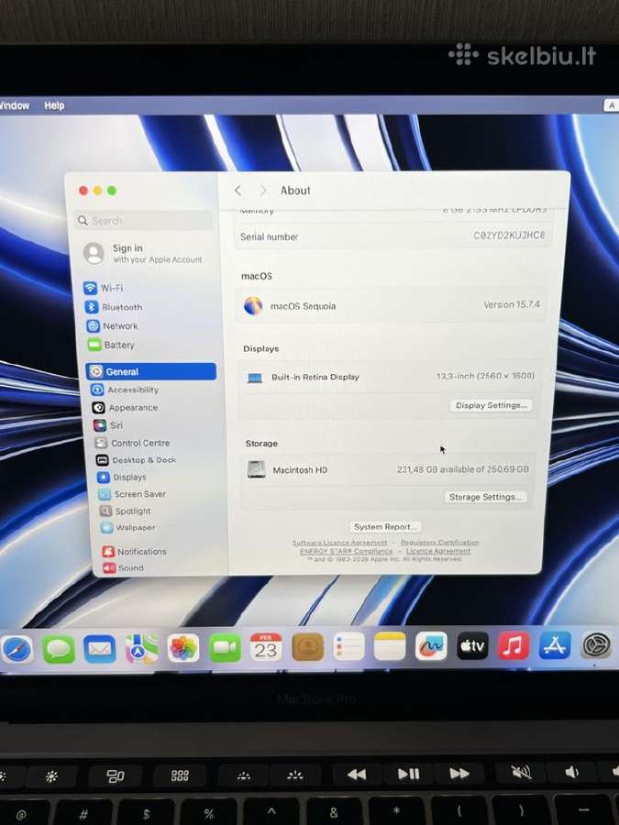This screenshot has width=619, height=825.
Task: Open Freeform in the Dock
Action: point(431,646)
